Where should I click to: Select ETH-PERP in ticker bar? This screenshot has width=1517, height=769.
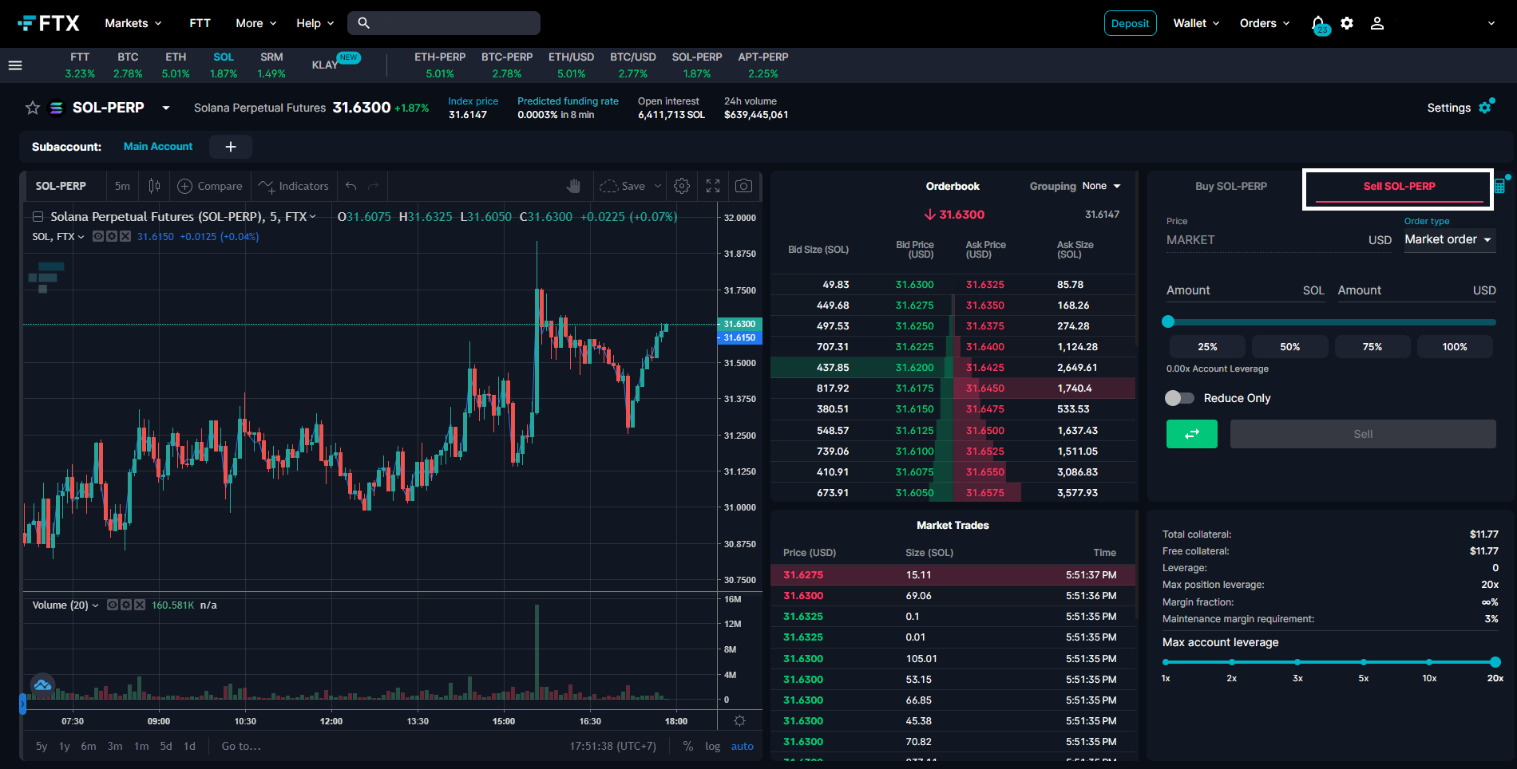click(x=440, y=65)
